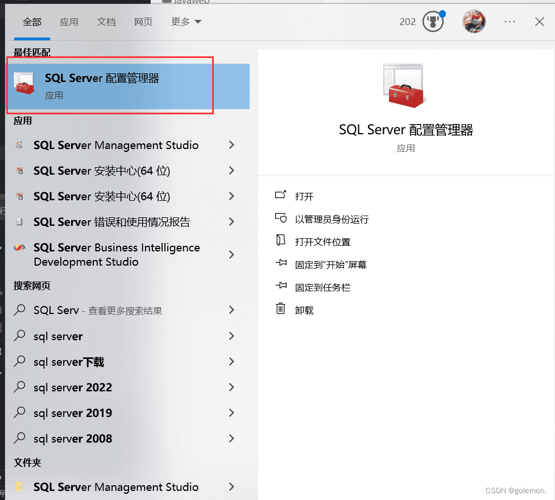The width and height of the screenshot is (555, 500).
Task: Switch to the 网页 tab
Action: 143,22
